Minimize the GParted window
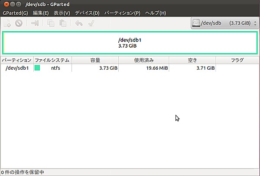 (x=13, y=4)
